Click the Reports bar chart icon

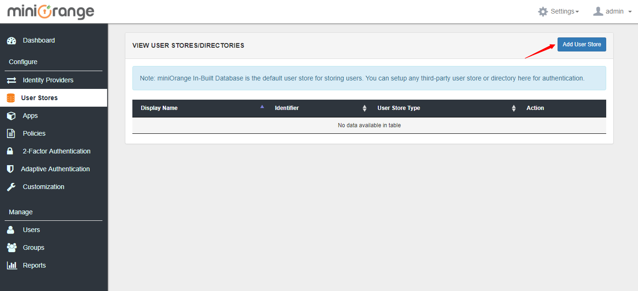(x=11, y=265)
